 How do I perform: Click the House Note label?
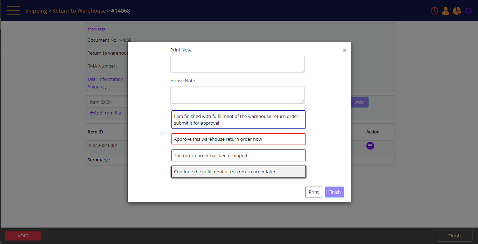[183, 81]
